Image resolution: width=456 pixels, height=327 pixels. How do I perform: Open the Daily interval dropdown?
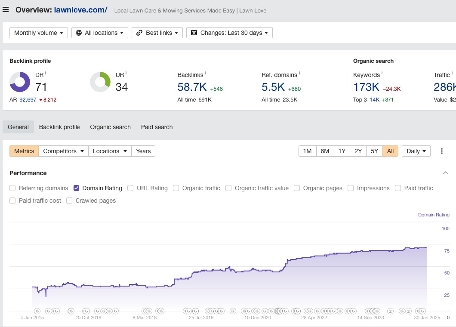pos(416,151)
